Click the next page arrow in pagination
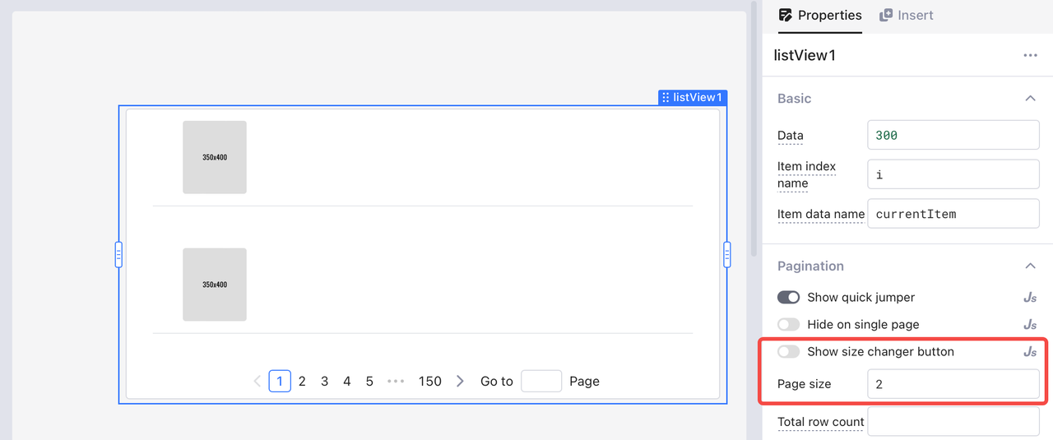Screen dimensions: 1053x440 click(460, 382)
